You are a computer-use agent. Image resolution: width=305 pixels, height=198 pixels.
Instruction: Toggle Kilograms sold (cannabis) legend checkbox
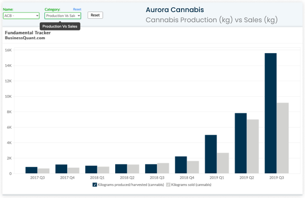(168, 184)
